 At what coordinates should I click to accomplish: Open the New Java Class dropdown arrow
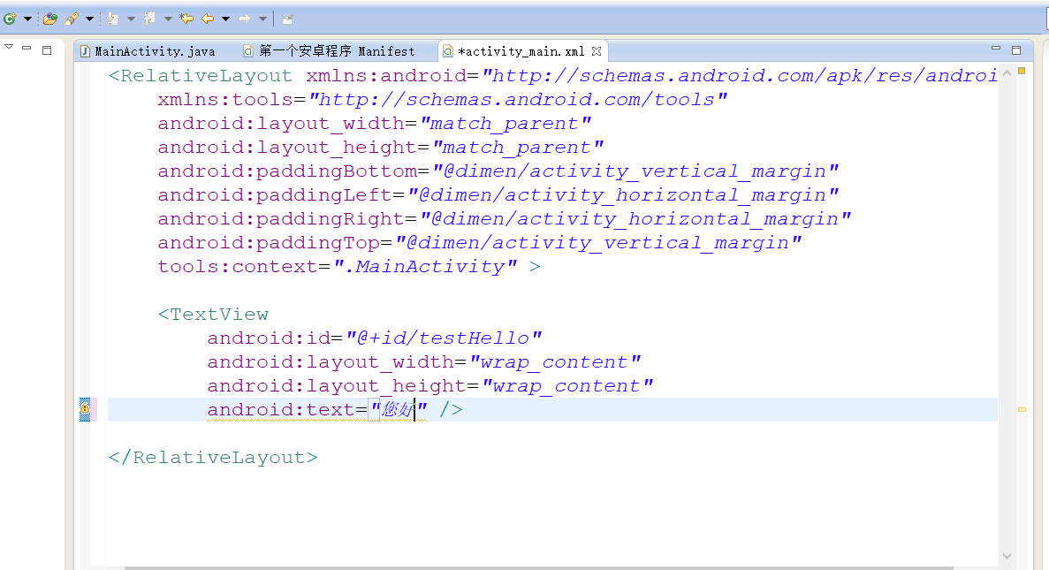point(27,19)
